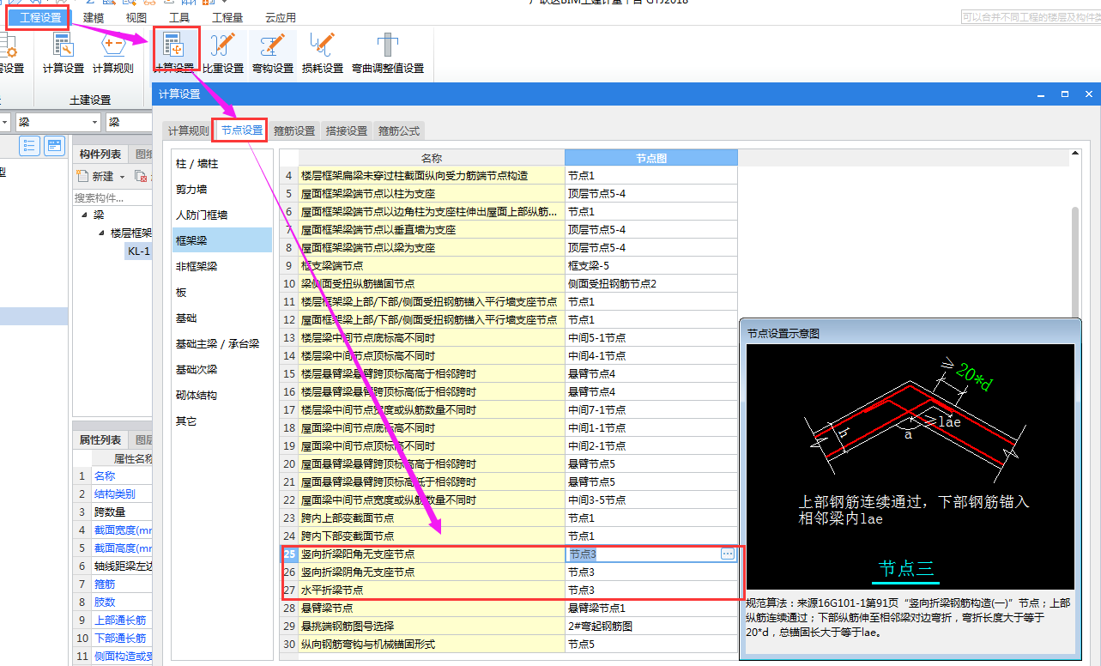Switch to 箍筋公式 tab
Screen dimensions: 1101x666
(399, 131)
